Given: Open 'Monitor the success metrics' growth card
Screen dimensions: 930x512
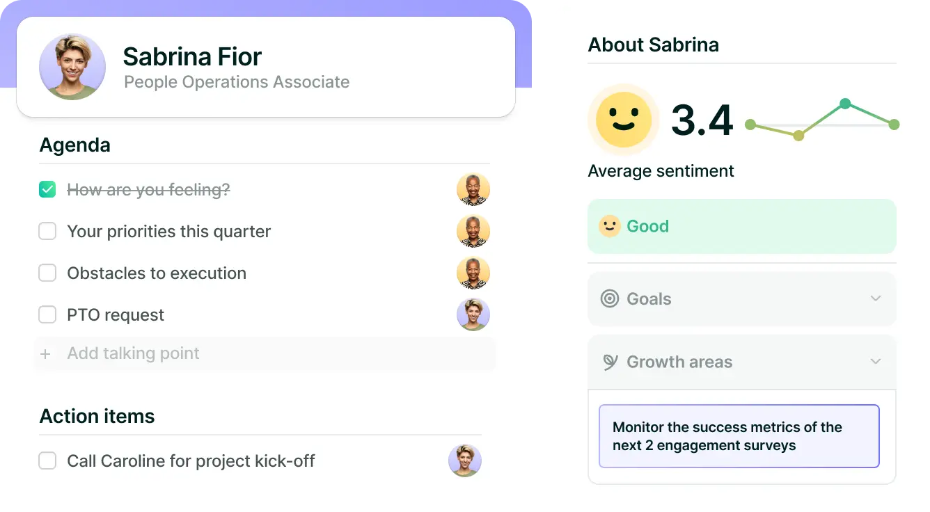Looking at the screenshot, I should [x=739, y=436].
